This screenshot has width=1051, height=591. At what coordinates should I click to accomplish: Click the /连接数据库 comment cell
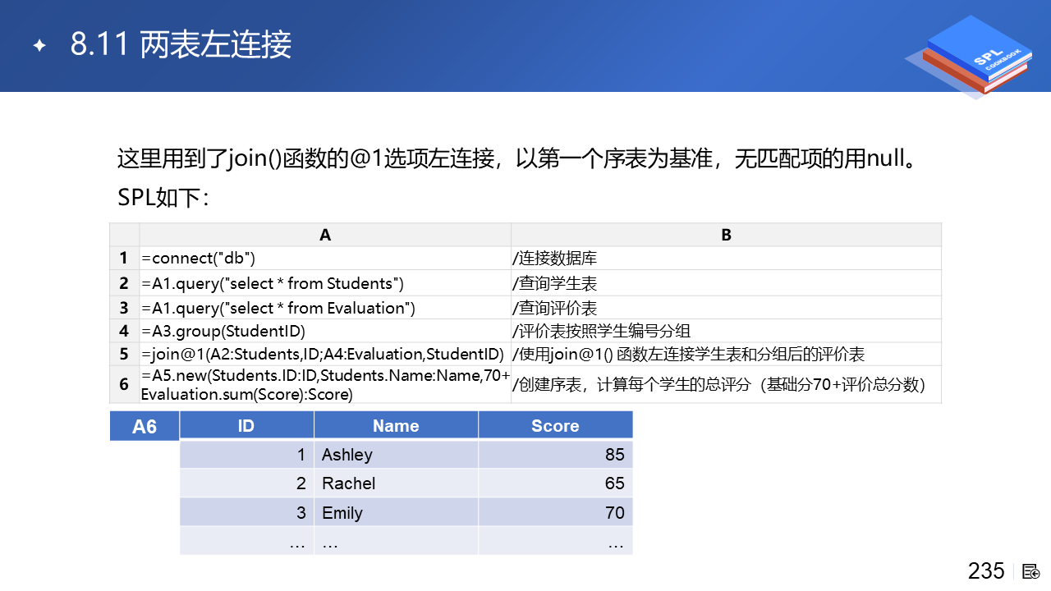pos(726,258)
